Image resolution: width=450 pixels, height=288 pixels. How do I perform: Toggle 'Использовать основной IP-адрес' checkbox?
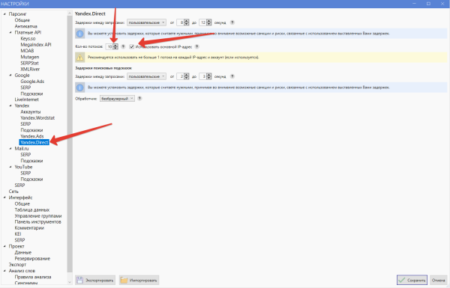(132, 46)
